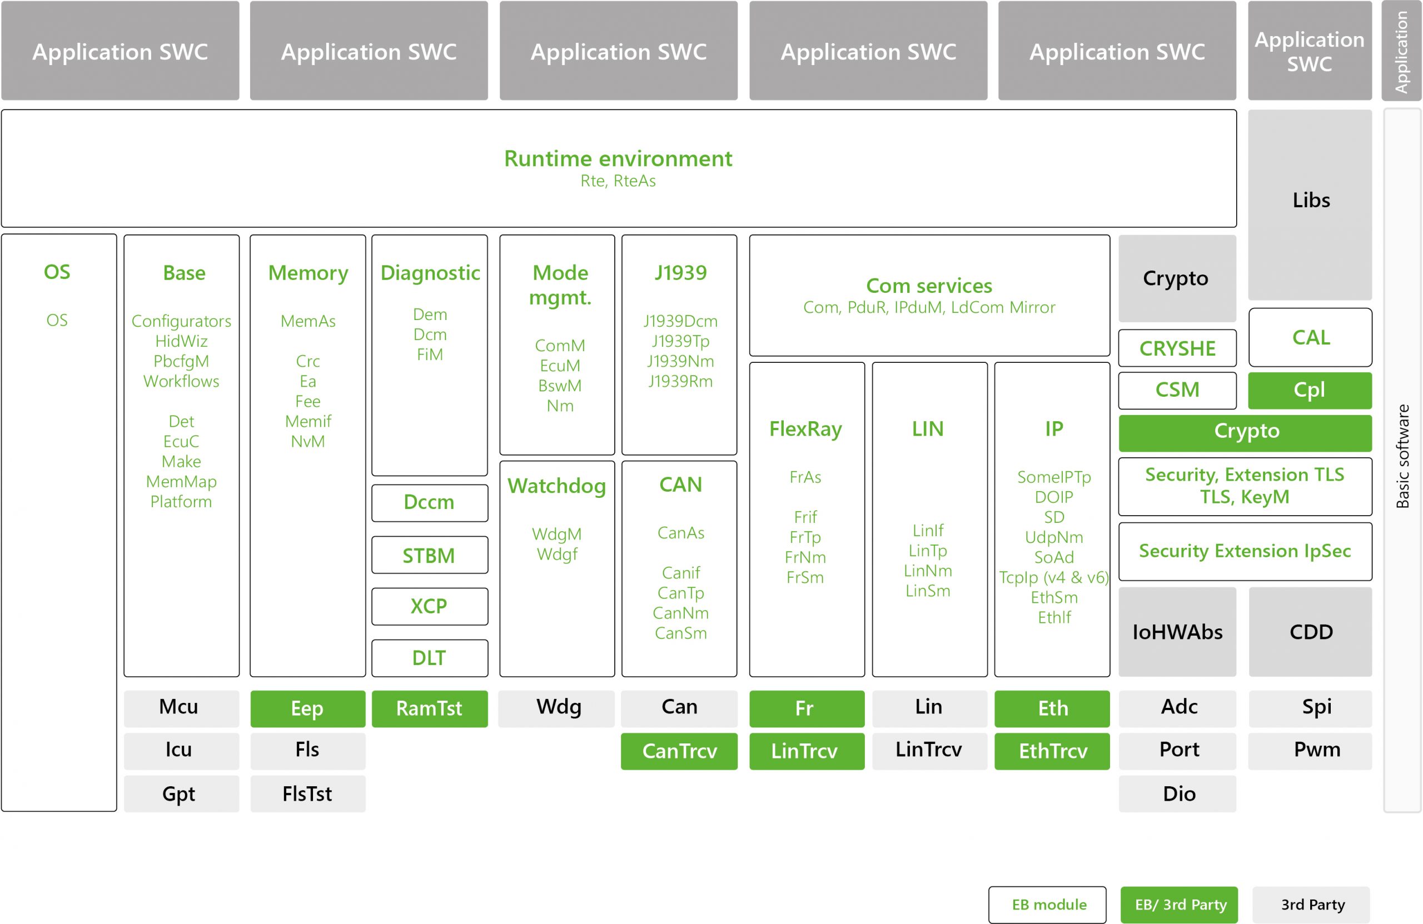Screen dimensions: 1423x924
Task: Click the Dio driver block
Action: tap(1177, 793)
